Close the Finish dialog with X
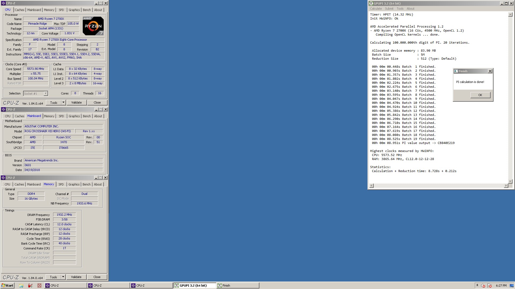The image size is (515, 289). [x=490, y=71]
